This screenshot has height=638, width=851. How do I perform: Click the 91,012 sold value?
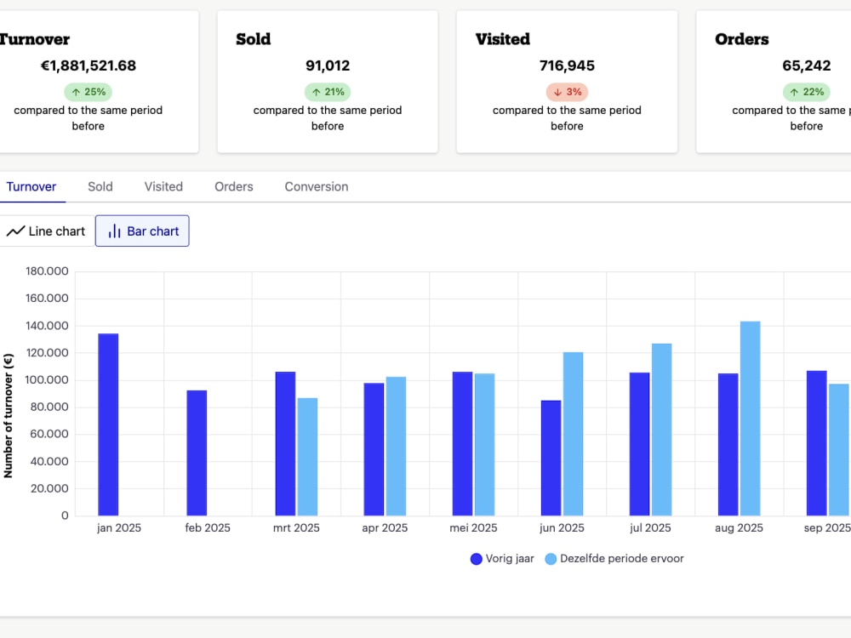[x=328, y=66]
